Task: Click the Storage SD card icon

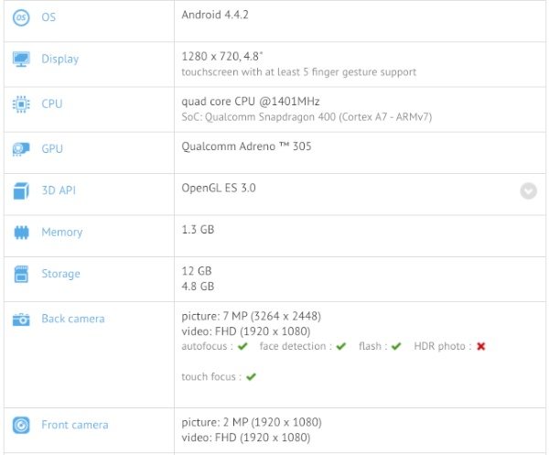Action: click(21, 274)
